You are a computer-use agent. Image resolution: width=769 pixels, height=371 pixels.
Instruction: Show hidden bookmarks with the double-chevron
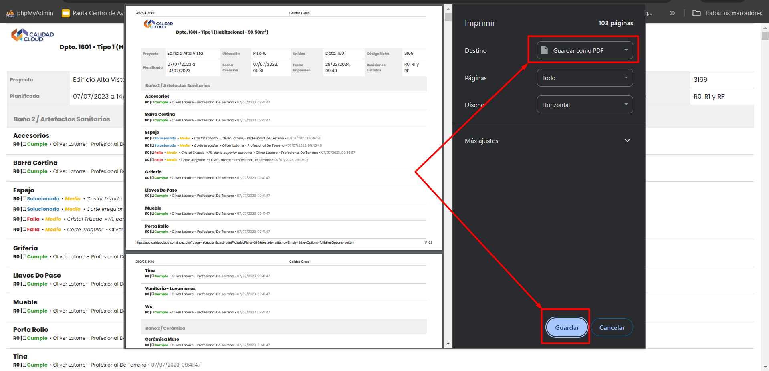point(672,13)
